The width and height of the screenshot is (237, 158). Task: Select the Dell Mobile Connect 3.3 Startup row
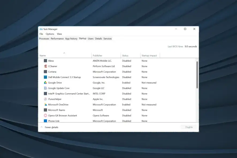click(x=64, y=77)
